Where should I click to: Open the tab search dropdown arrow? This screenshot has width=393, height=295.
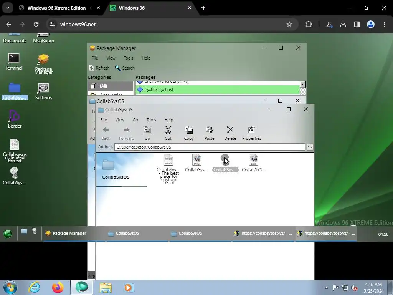click(x=8, y=8)
